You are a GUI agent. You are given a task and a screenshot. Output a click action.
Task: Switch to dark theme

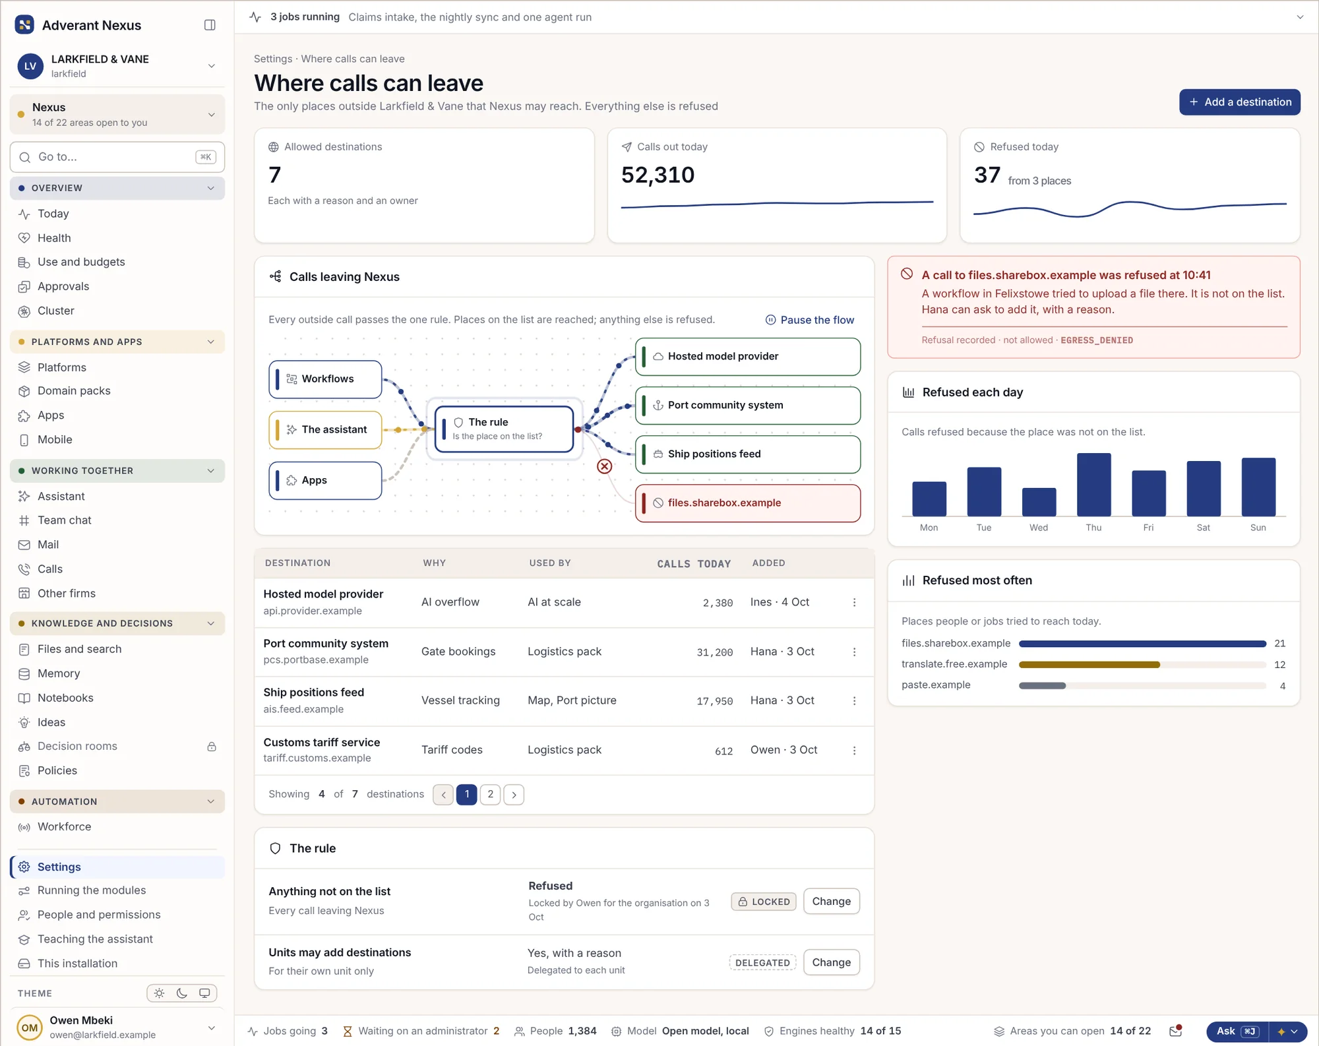(x=182, y=993)
